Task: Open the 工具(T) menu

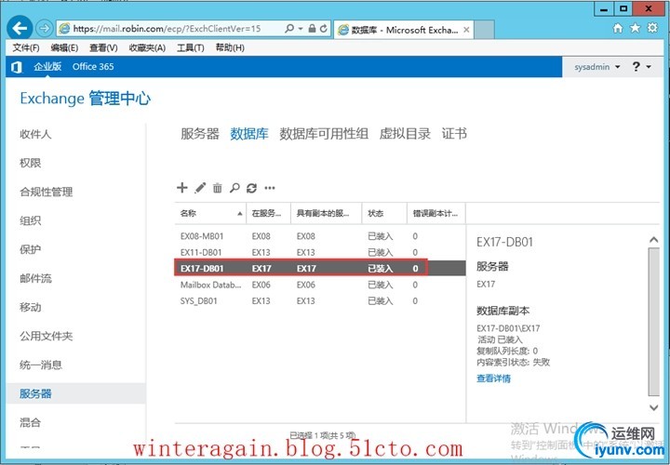Action: coord(191,47)
